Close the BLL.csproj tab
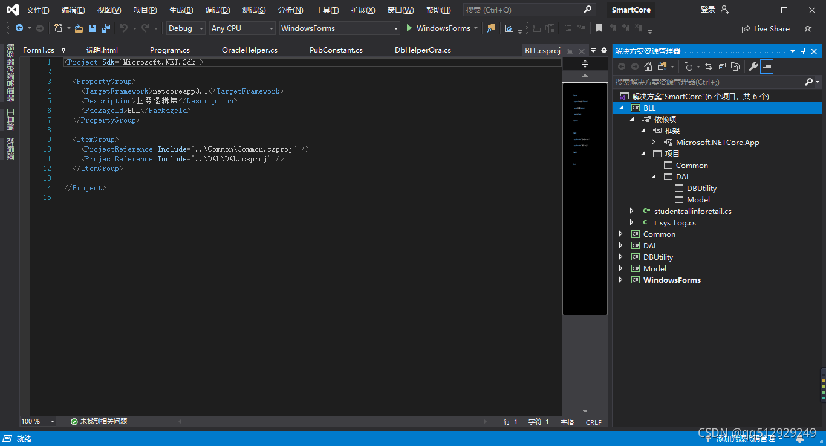 pos(582,51)
